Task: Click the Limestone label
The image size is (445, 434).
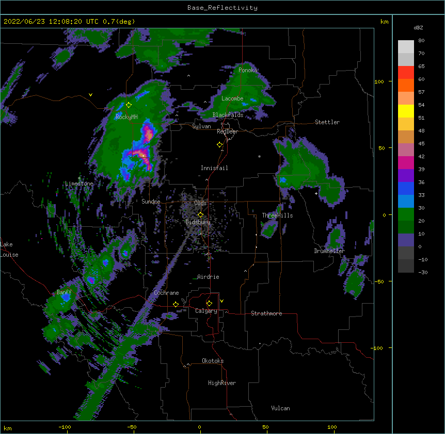Action: pyautogui.click(x=79, y=183)
